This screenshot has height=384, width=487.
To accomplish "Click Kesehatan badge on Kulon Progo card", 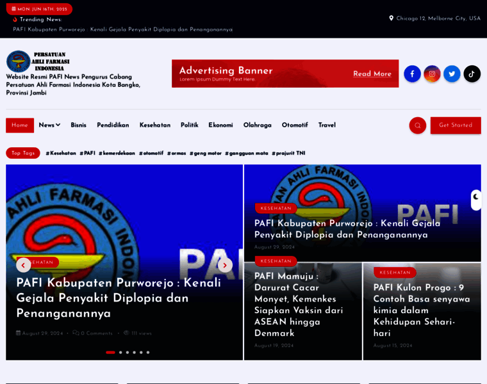I will point(395,273).
